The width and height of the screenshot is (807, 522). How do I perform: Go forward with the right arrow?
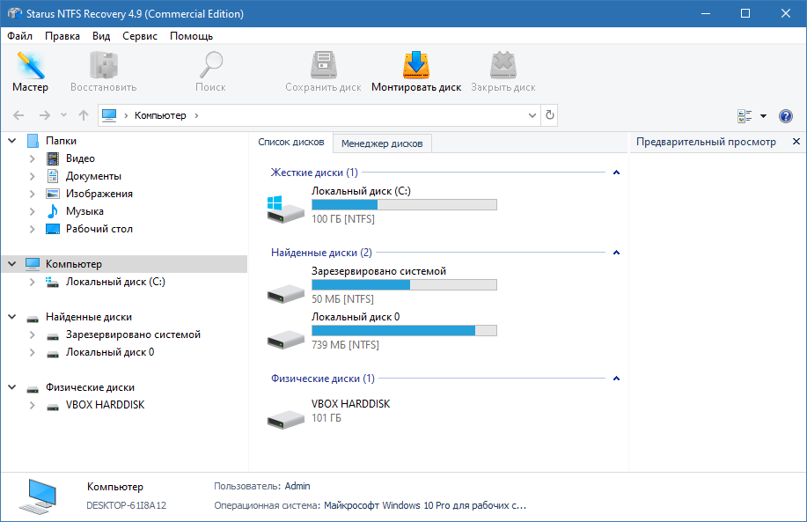(45, 115)
